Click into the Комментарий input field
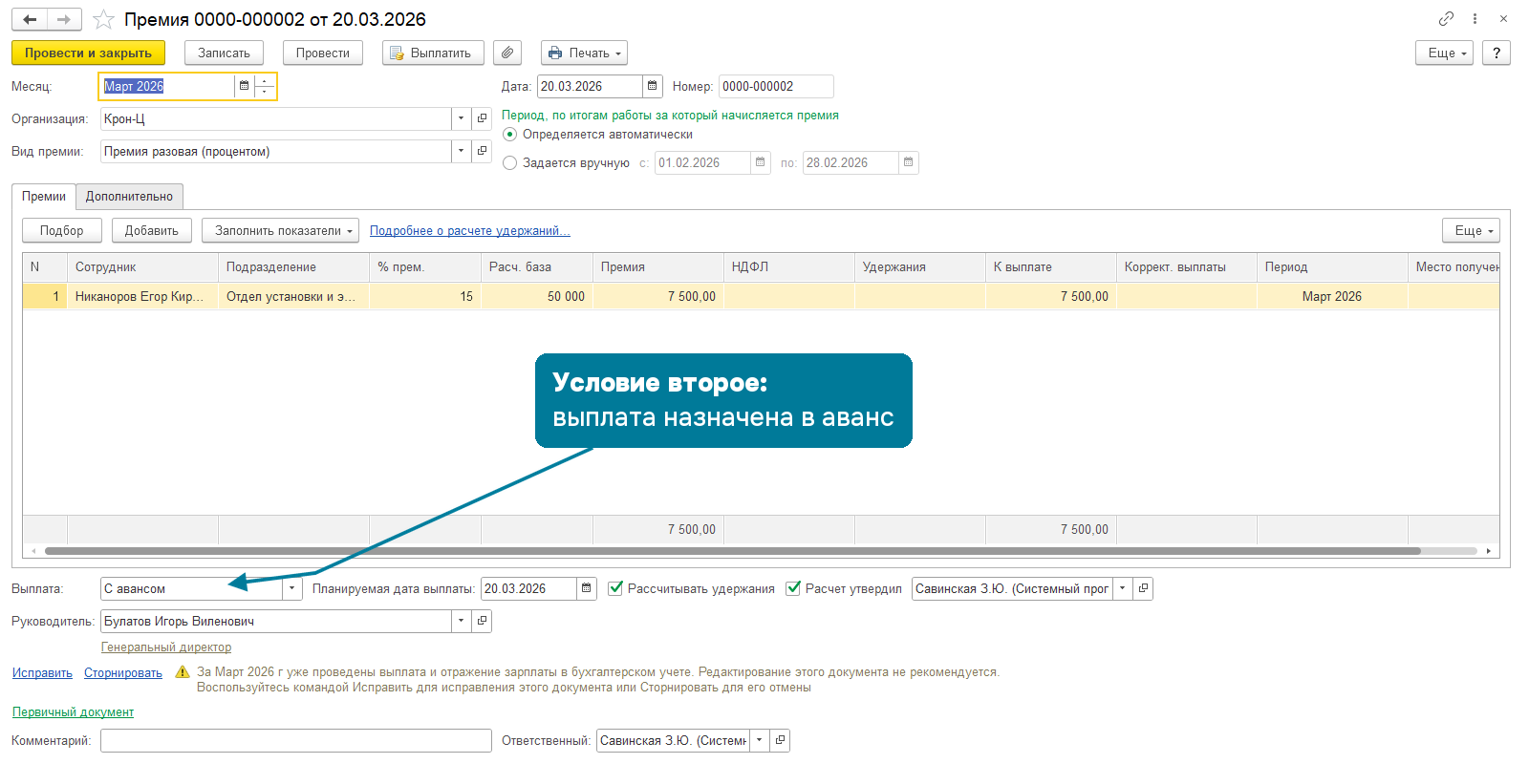 [x=296, y=740]
